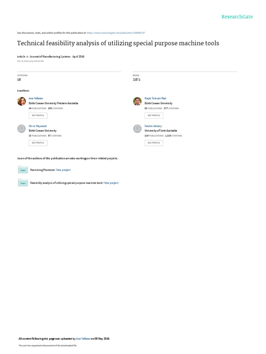Click See Profile under Ana Vafadar
Viewport: 266px width, 354px height.
(38, 115)
